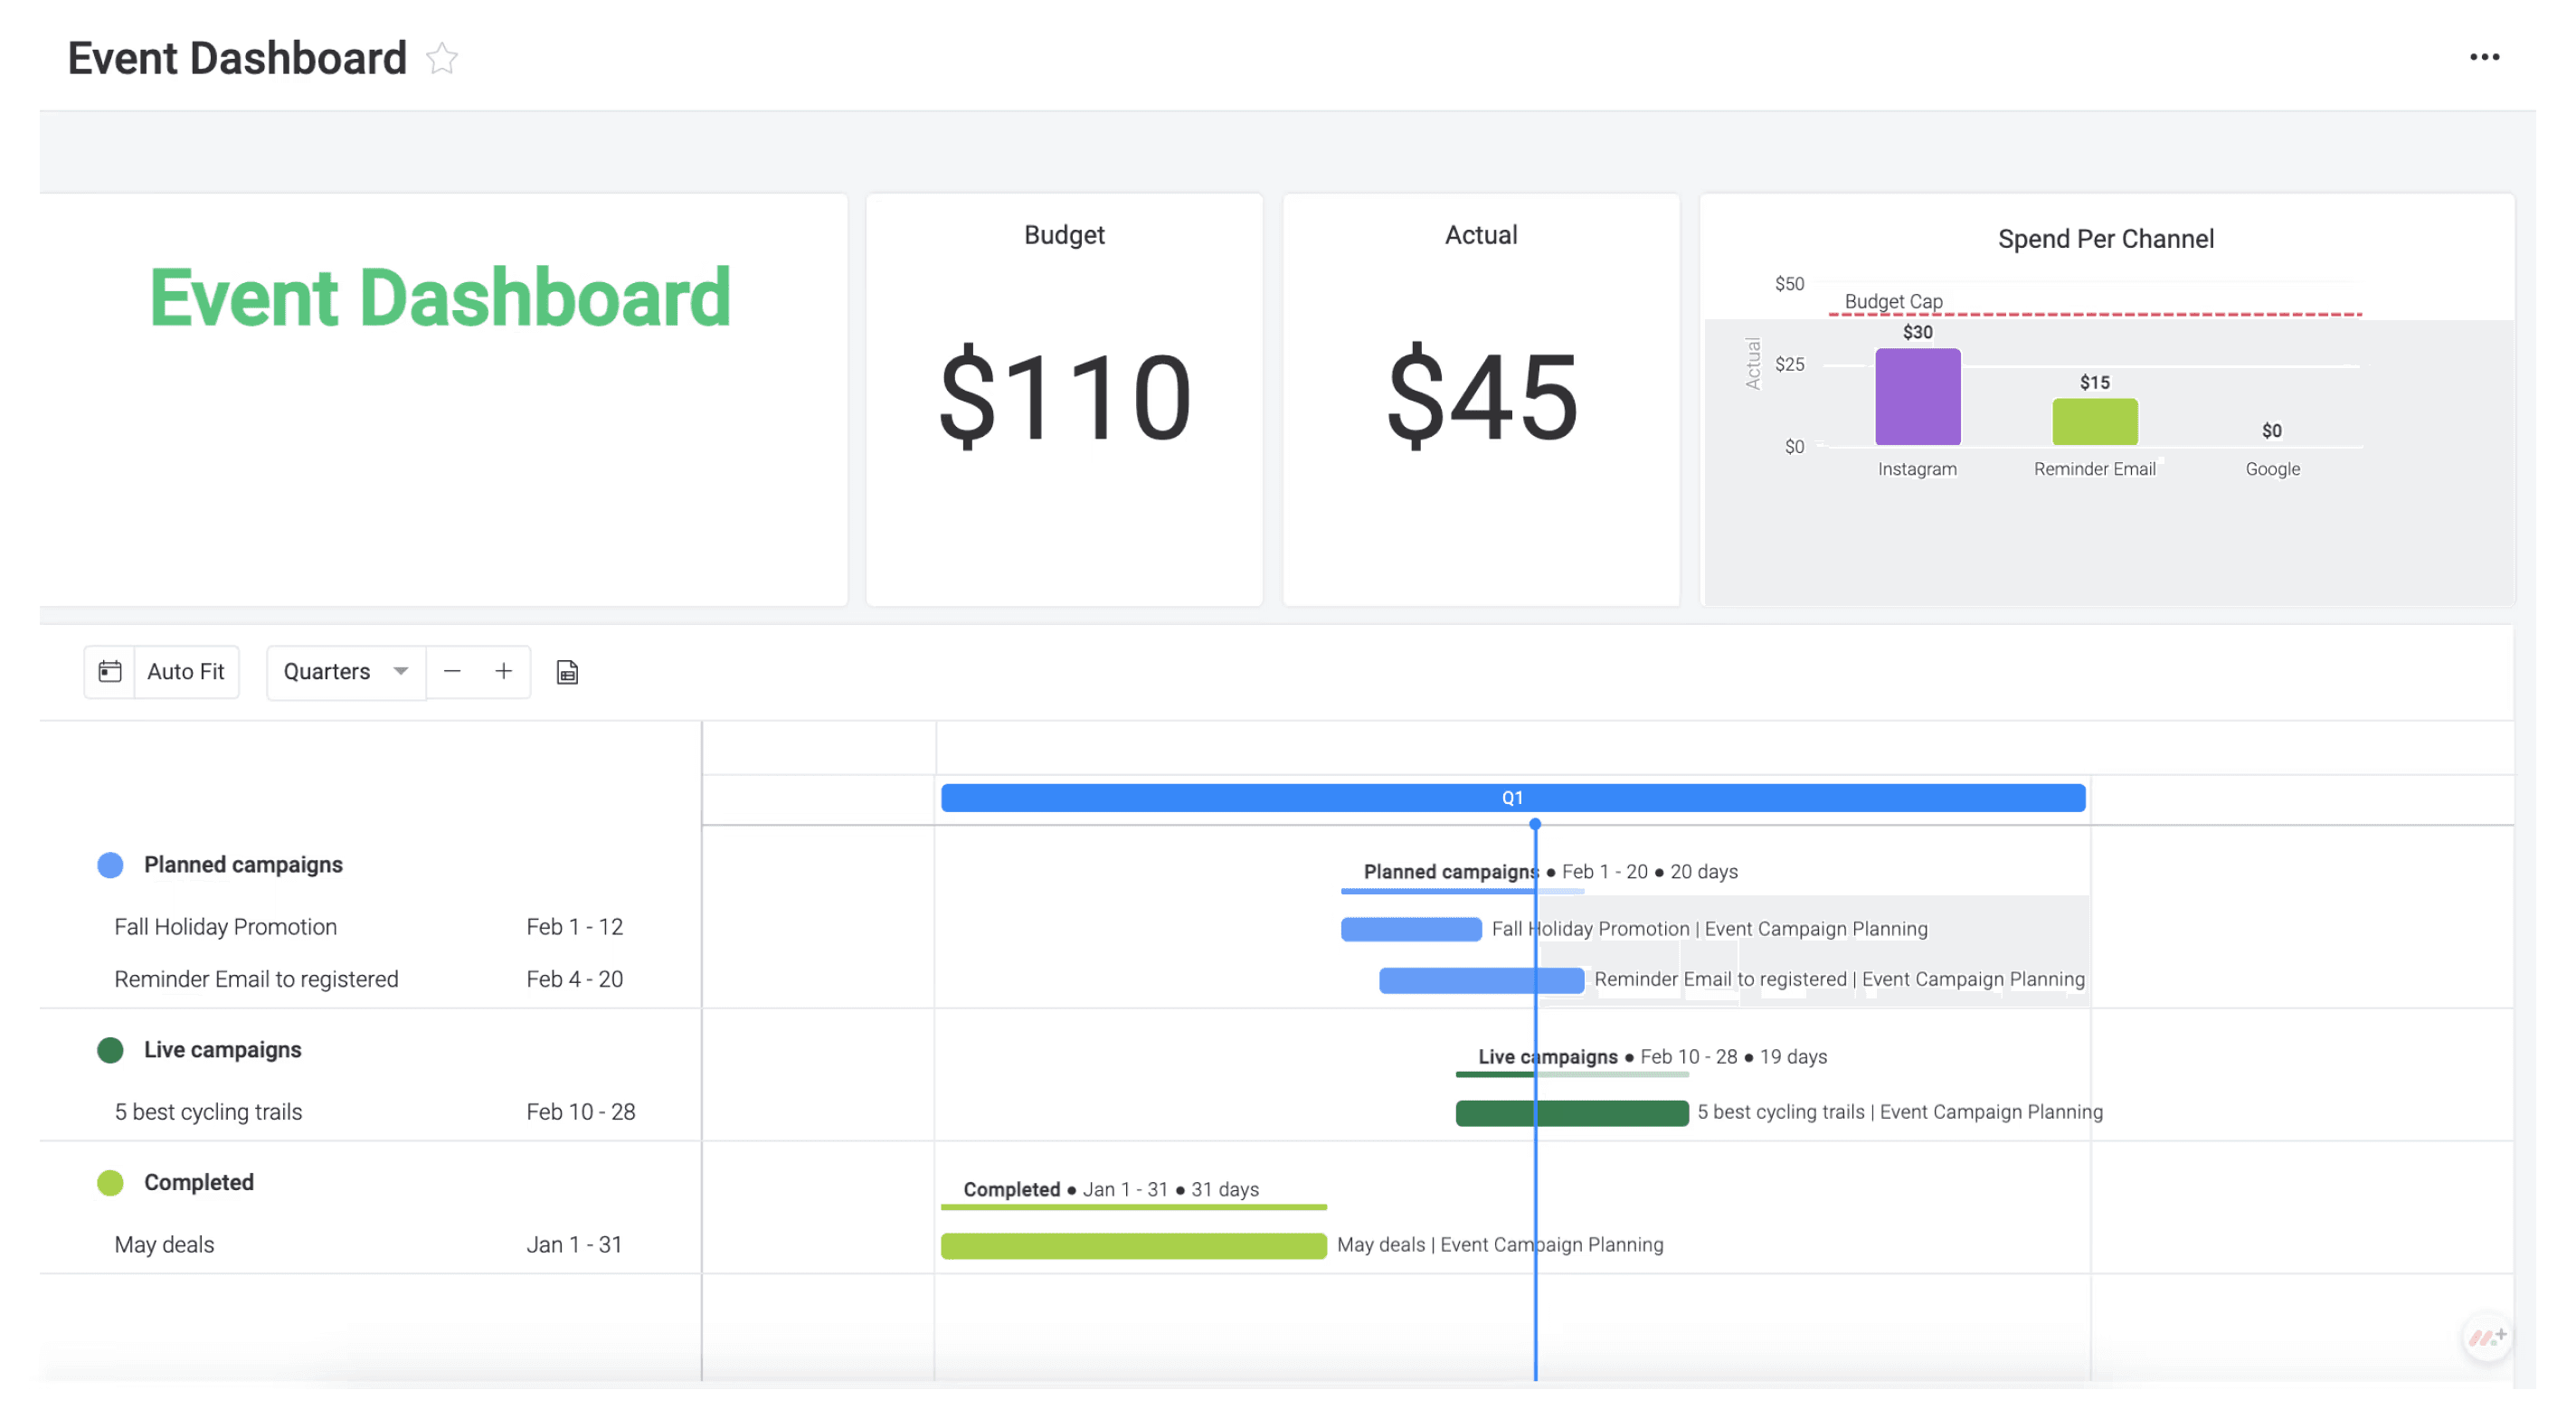Zoom in the timeline with the plus icon
Viewport: 2576px width, 1409px height.
504,671
